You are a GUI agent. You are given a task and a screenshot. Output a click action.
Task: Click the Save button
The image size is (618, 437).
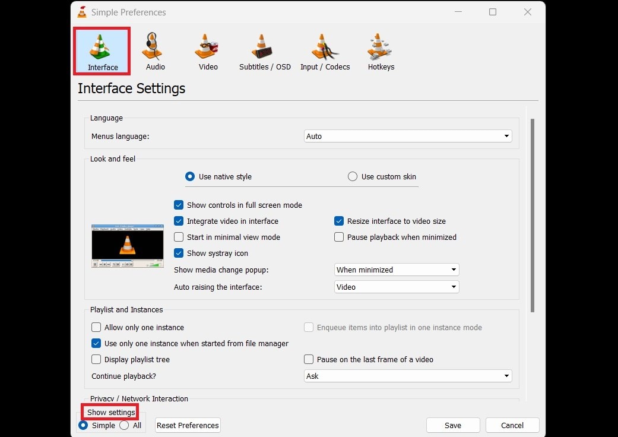pos(453,426)
